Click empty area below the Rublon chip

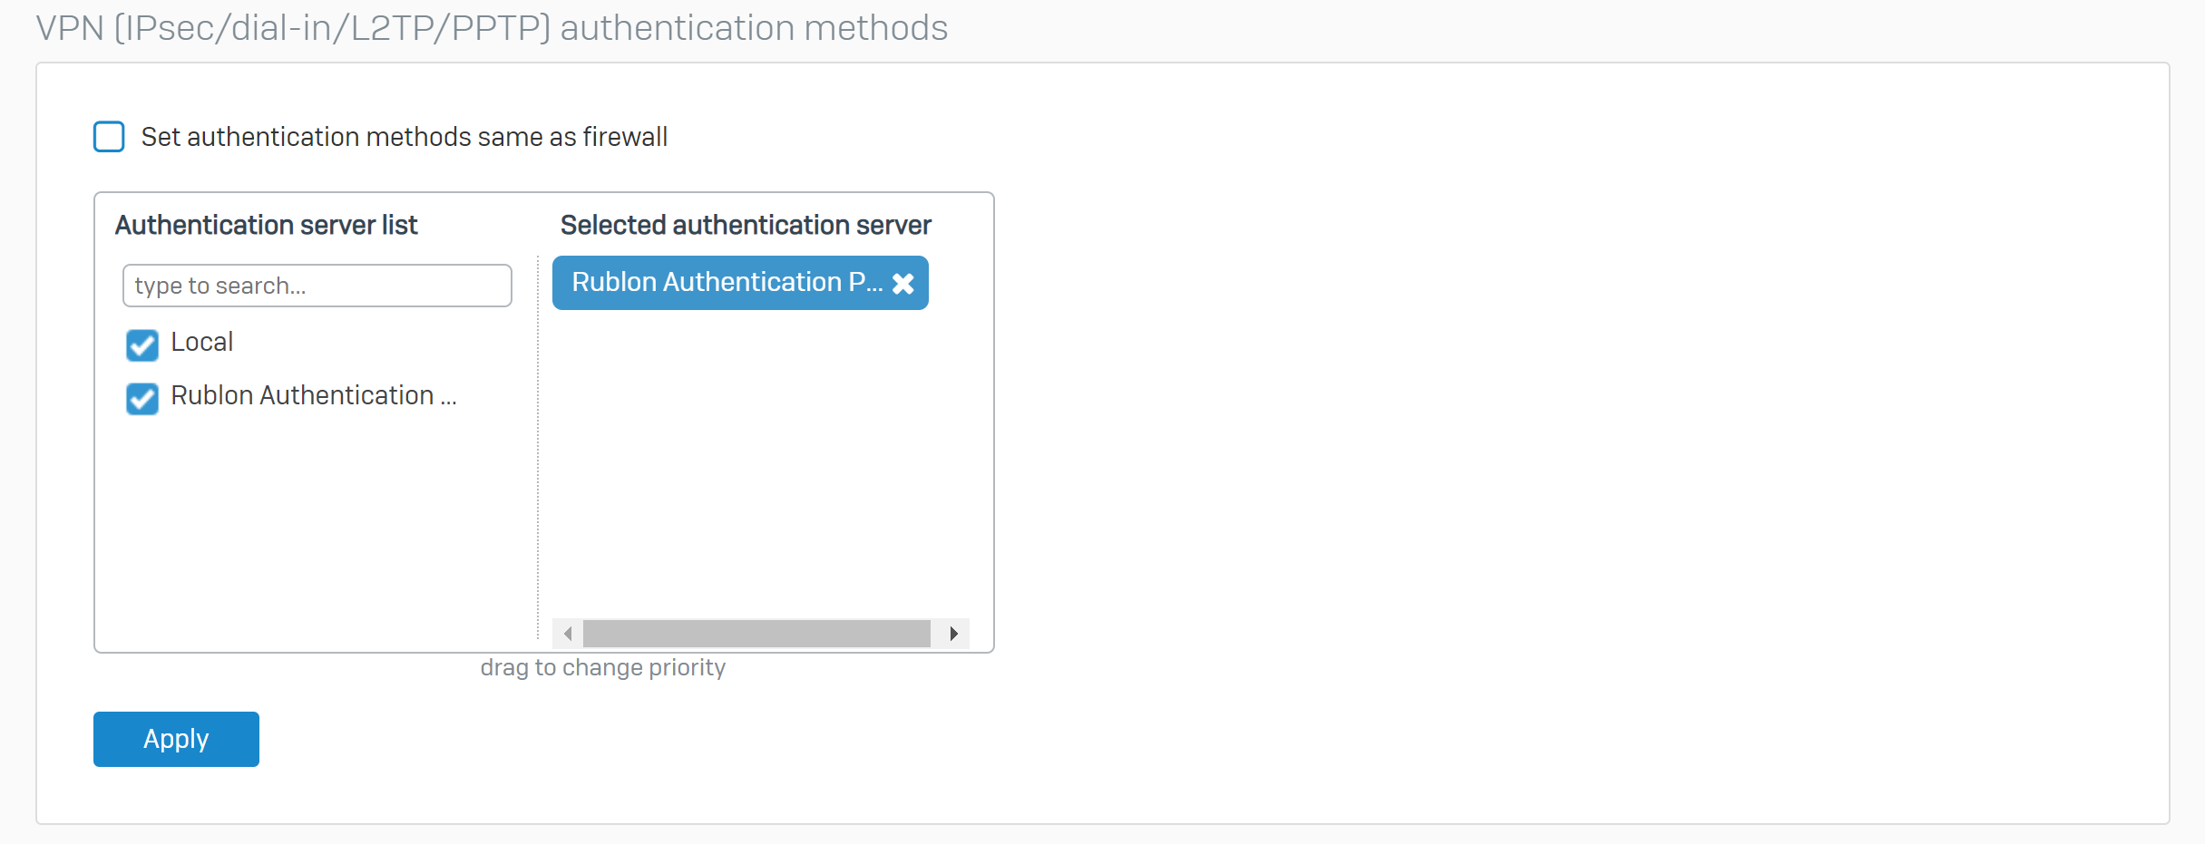click(753, 453)
